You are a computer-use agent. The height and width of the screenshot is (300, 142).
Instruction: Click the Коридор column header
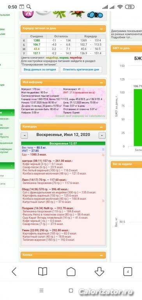(x=91, y=36)
